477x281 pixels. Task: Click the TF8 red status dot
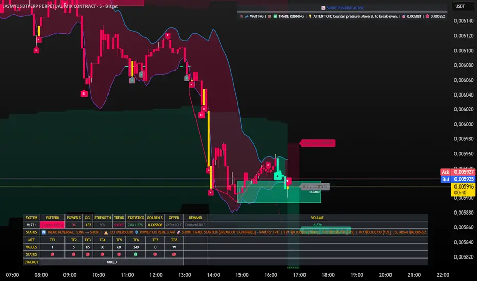pos(174,254)
